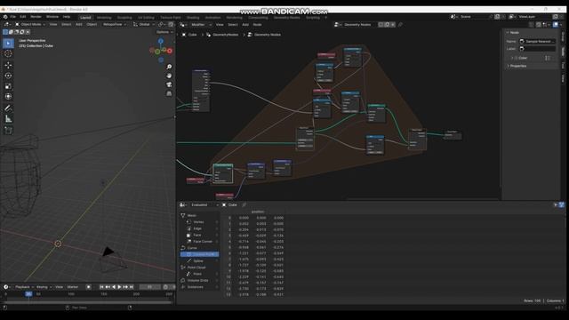Open Keying dropdown in timeline
Viewport: 569px width, 320px height.
pyautogui.click(x=44, y=287)
